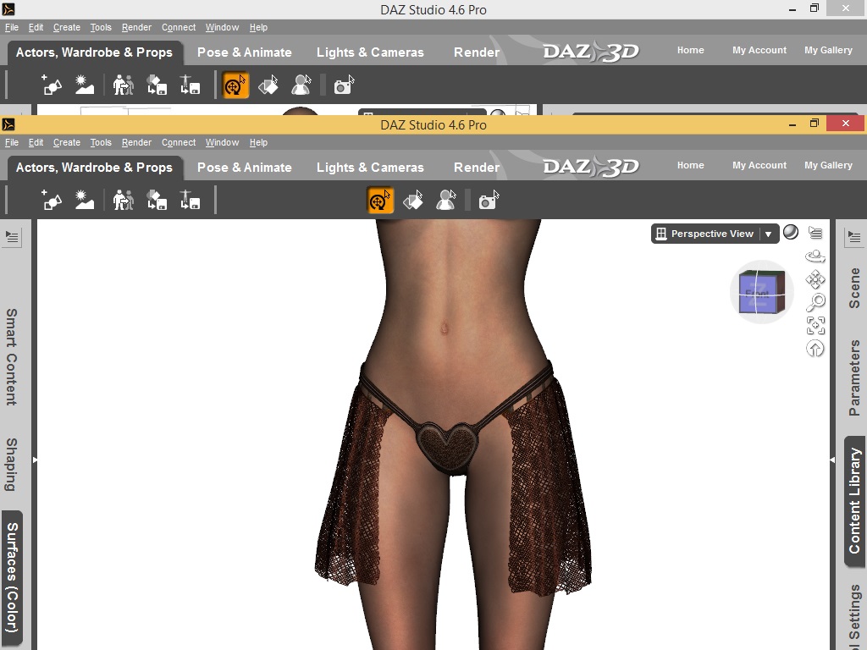
Task: Switch to Pose & Animate tab, background window
Action: 245,52
